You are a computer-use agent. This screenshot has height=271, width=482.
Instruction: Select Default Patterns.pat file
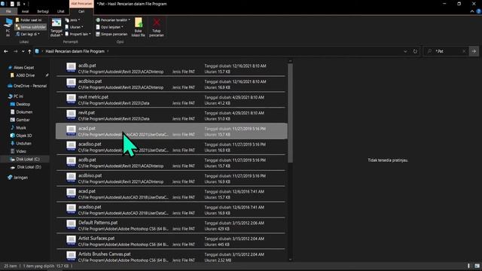click(171, 226)
